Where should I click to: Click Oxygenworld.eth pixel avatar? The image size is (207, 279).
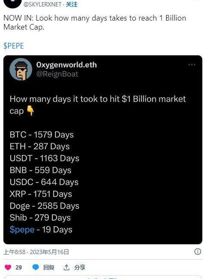click(x=21, y=70)
